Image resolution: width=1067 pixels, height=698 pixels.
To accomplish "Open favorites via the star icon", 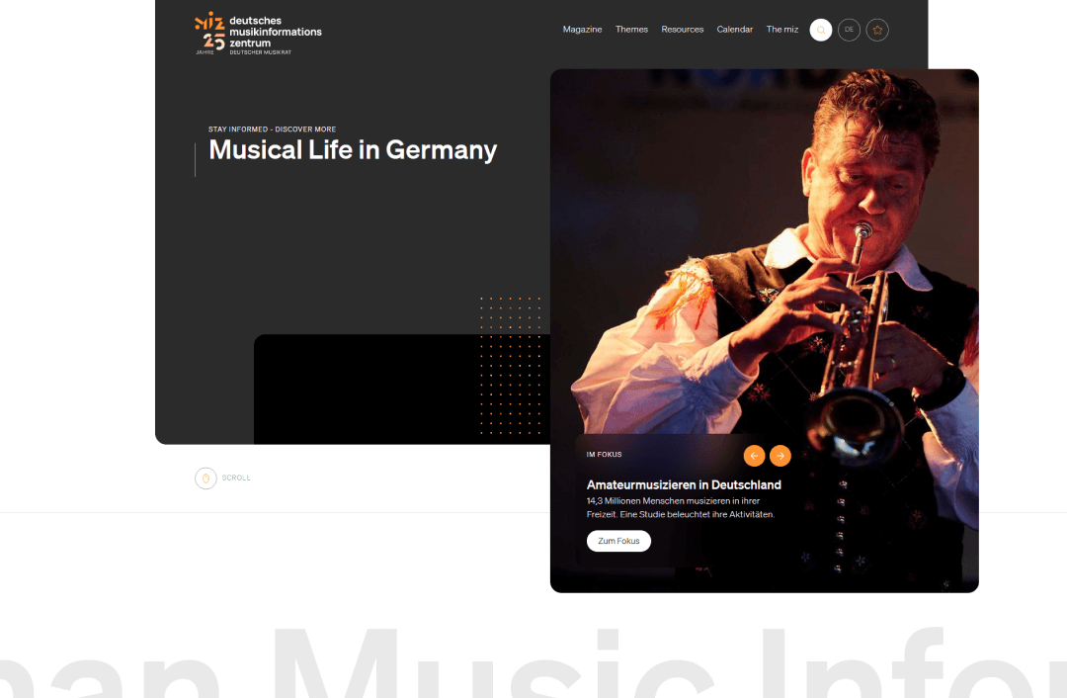I will tap(877, 30).
